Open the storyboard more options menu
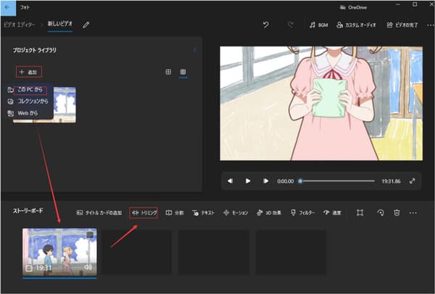This screenshot has width=435, height=294. [413, 213]
